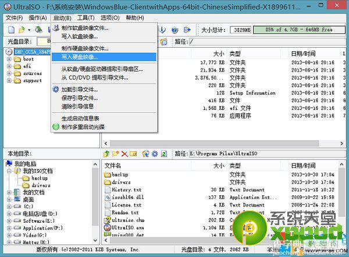
Task: Click the disc icon left of 路径 upper pane
Action: pyautogui.click(x=164, y=42)
